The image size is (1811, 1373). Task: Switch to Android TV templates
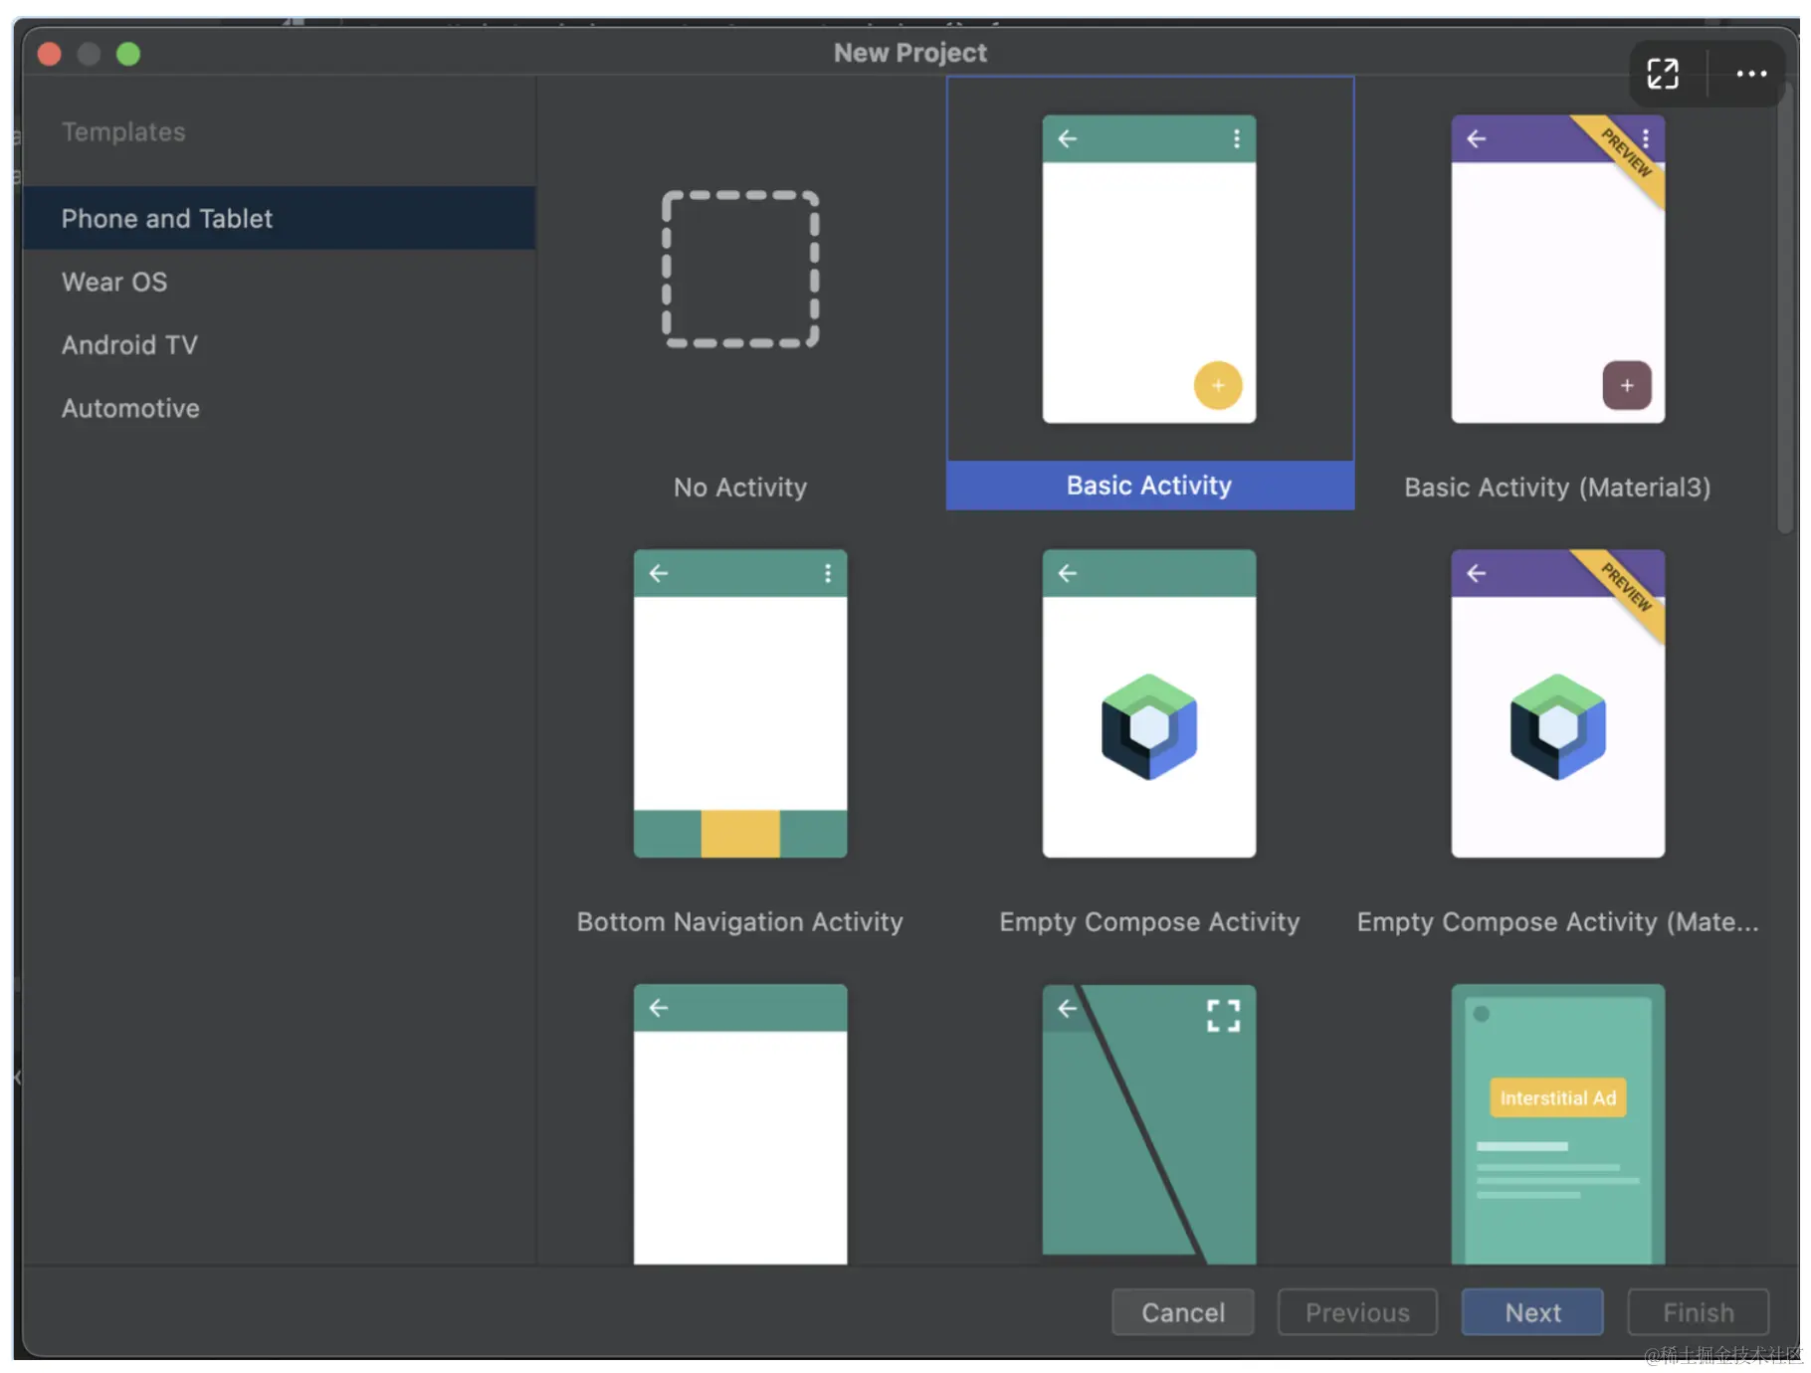pos(279,345)
